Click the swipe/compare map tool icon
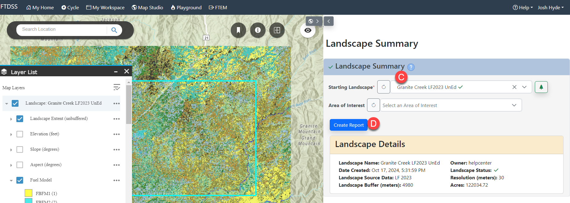 (x=277, y=30)
